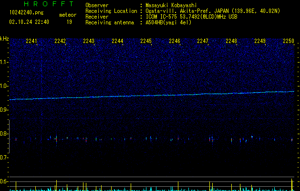This screenshot has width=300, height=191.
Task: Select the Ogata-vill. Akita-Pref. JAPAN text
Action: (187, 11)
